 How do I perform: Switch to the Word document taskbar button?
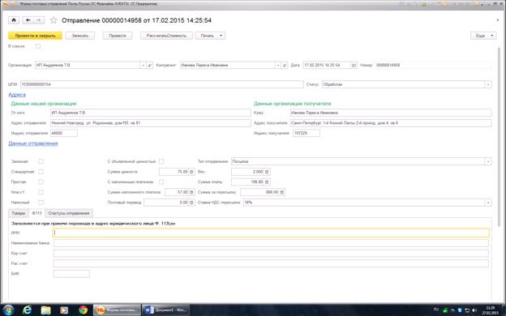[x=166, y=310]
